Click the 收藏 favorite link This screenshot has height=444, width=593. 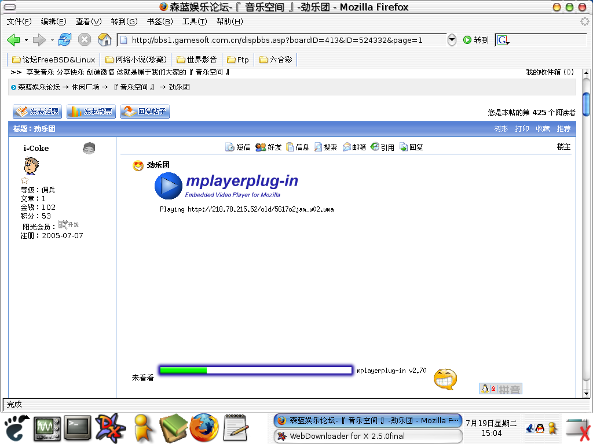(543, 129)
